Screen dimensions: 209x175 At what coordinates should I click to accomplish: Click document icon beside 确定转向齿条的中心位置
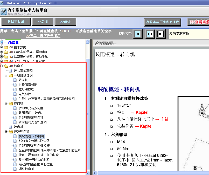pyautogui.click(x=15, y=164)
